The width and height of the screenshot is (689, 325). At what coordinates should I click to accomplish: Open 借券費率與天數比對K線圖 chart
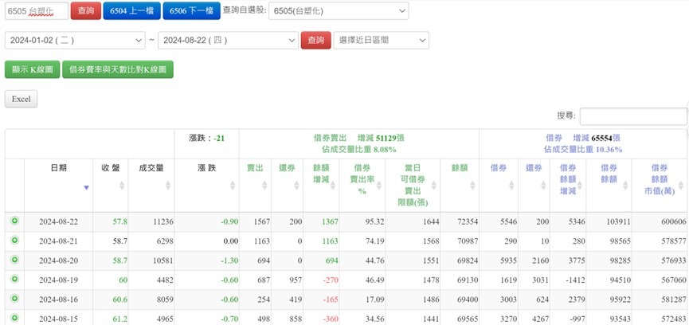click(x=118, y=70)
